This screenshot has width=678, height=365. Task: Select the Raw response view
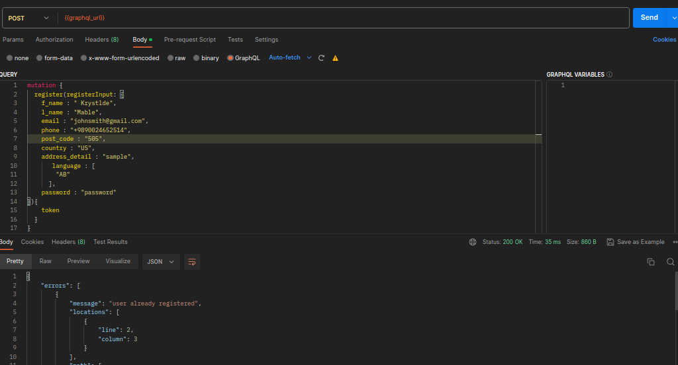pos(46,261)
